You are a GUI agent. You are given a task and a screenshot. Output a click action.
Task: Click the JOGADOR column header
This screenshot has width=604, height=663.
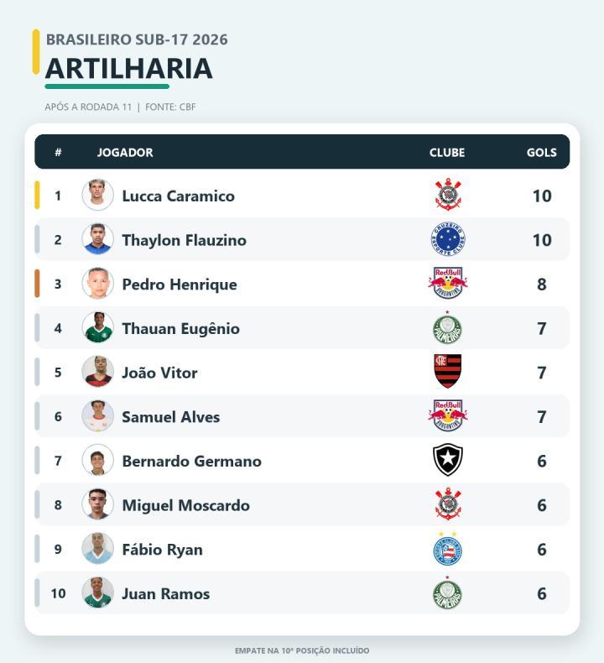(125, 152)
